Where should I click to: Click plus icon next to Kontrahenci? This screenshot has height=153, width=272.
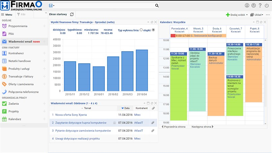44,53
